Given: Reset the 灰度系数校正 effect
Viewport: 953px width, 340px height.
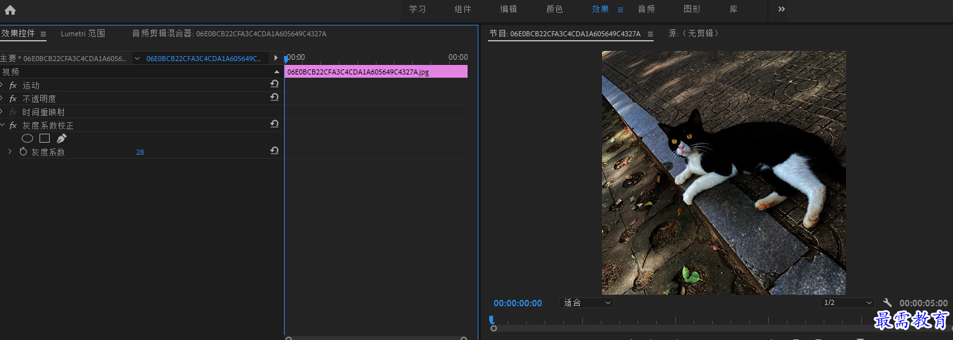Looking at the screenshot, I should click(x=275, y=124).
